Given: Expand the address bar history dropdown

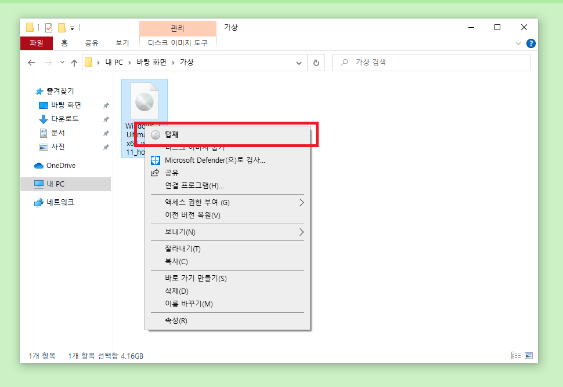Looking at the screenshot, I should coord(299,63).
